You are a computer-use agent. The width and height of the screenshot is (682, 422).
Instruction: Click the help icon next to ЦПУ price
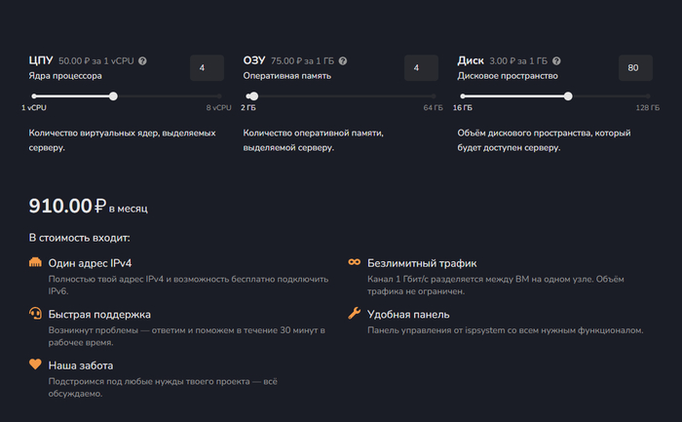pyautogui.click(x=143, y=60)
